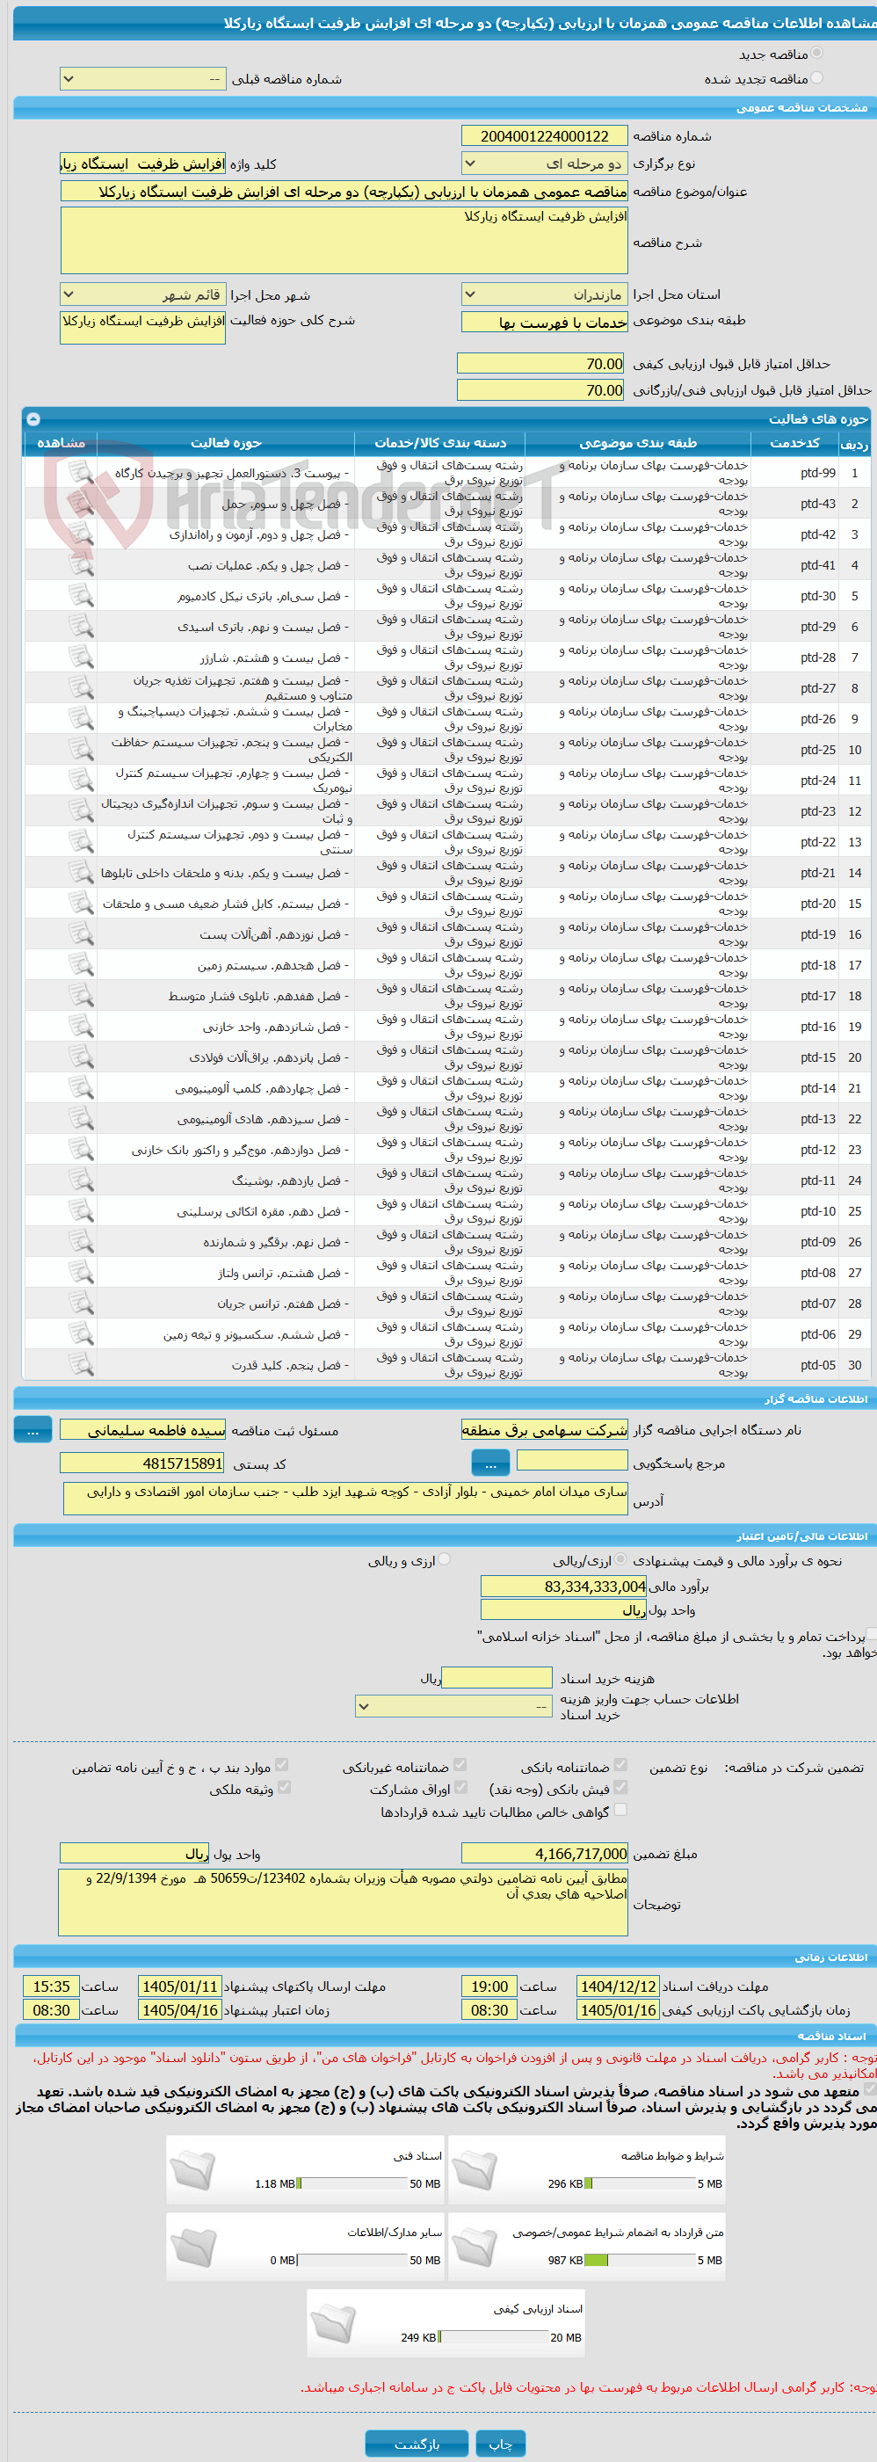Toggle the وثیقه ملکی checkbox
877x2462 pixels.
pos(284,1787)
